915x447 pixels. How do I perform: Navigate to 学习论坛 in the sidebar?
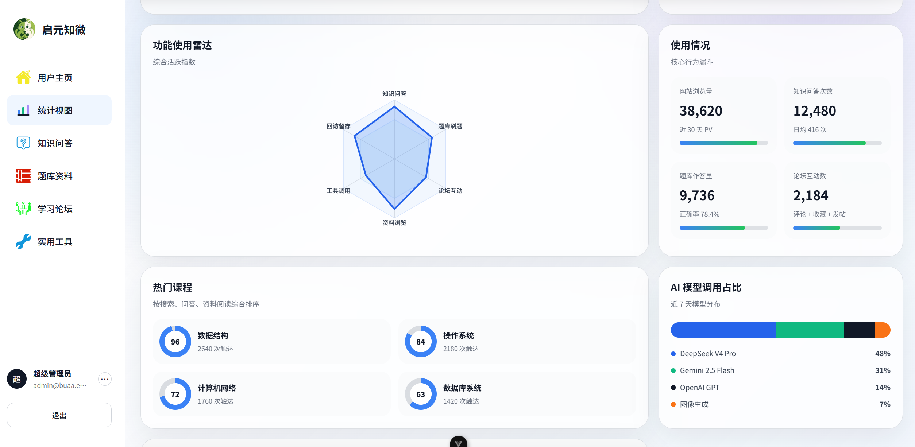click(59, 209)
